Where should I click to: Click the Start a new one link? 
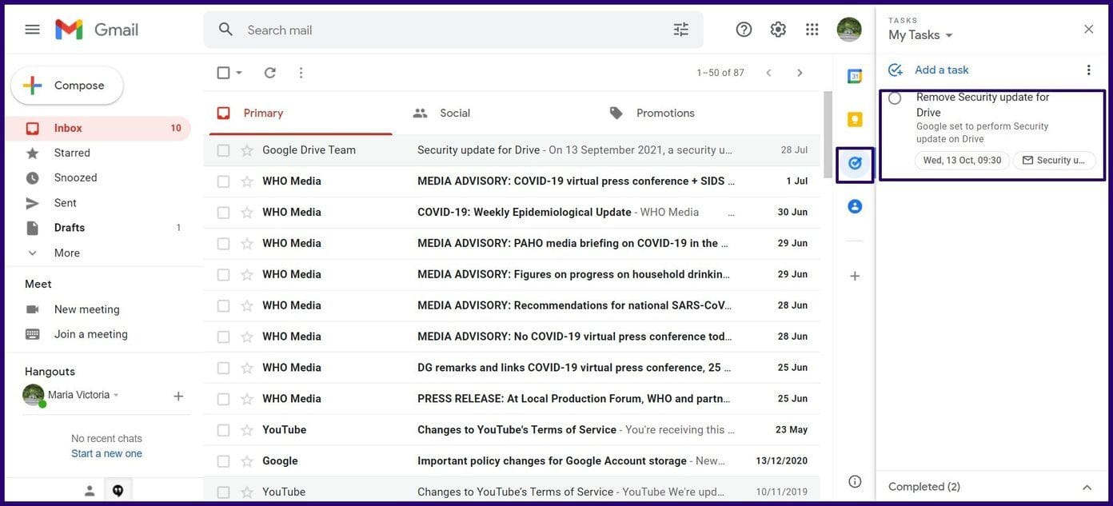[106, 453]
